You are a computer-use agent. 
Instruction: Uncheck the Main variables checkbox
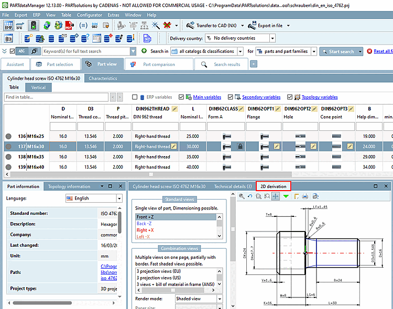pyautogui.click(x=181, y=97)
